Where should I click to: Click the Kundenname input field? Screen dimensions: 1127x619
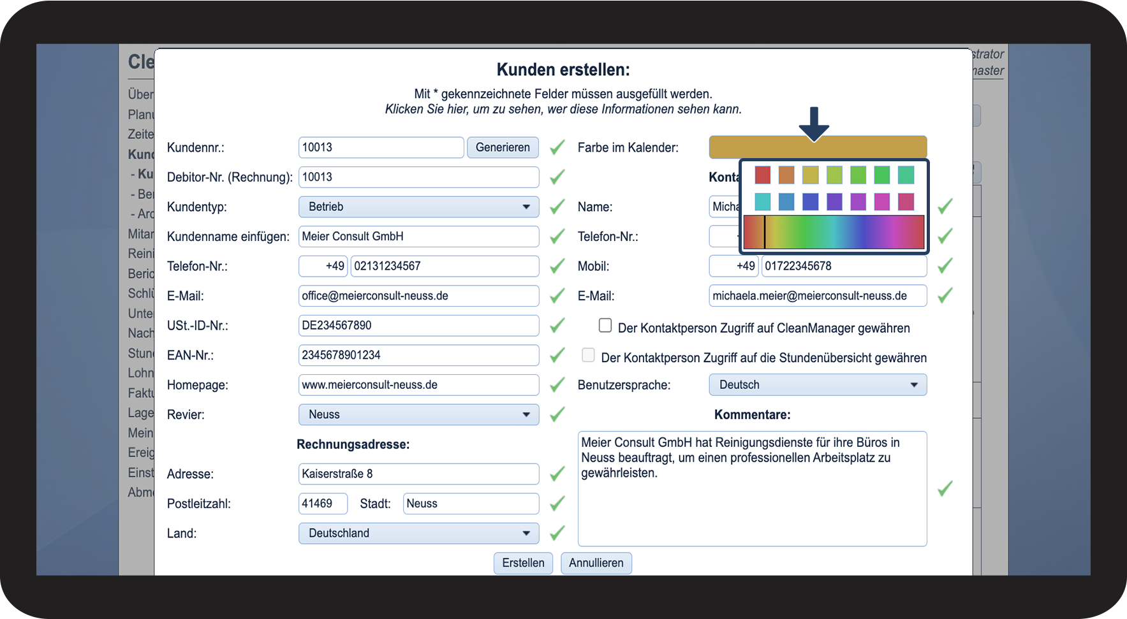click(x=418, y=237)
